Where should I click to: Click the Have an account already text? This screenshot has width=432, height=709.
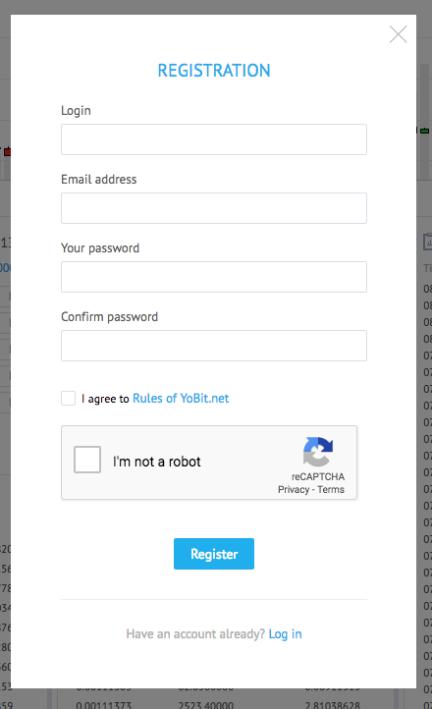coord(195,634)
